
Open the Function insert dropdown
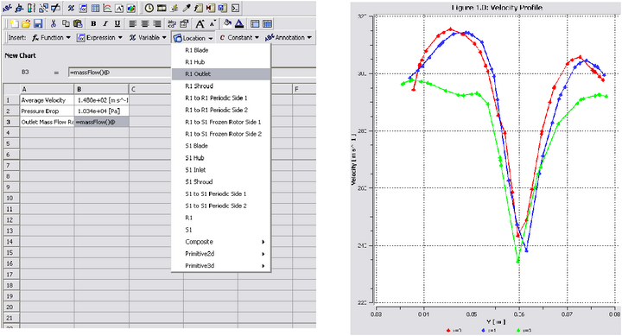coord(51,38)
